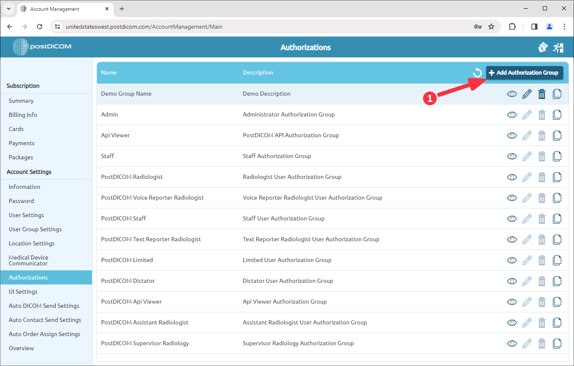Select the Account Management browser tab

[58, 9]
